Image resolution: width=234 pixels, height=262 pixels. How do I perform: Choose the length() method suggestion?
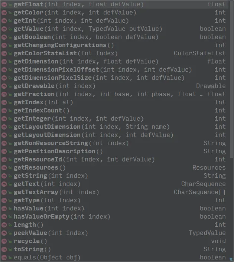point(114,225)
